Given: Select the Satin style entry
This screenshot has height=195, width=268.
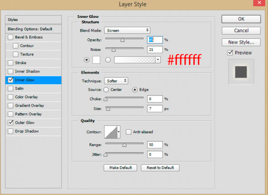Looking at the screenshot, I should pyautogui.click(x=19, y=88).
